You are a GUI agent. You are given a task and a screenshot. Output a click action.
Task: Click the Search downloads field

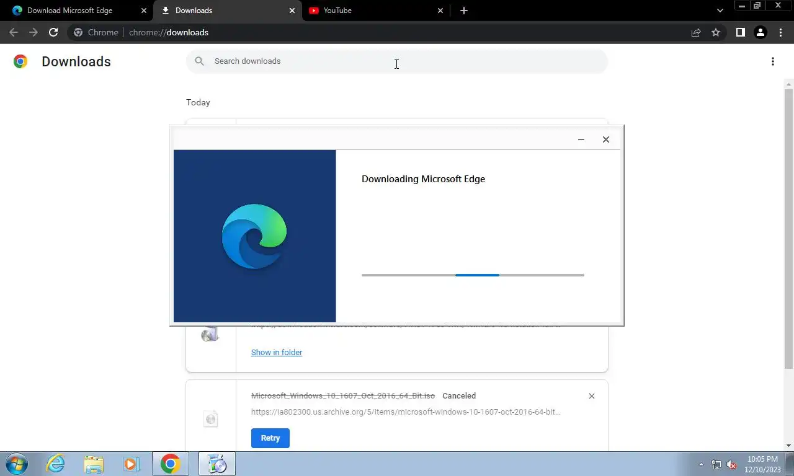397,61
